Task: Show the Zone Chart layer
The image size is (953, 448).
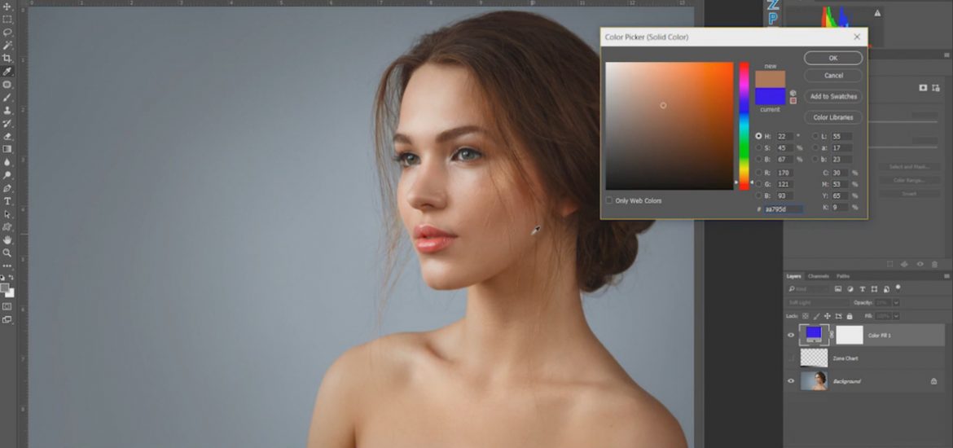Action: point(791,358)
